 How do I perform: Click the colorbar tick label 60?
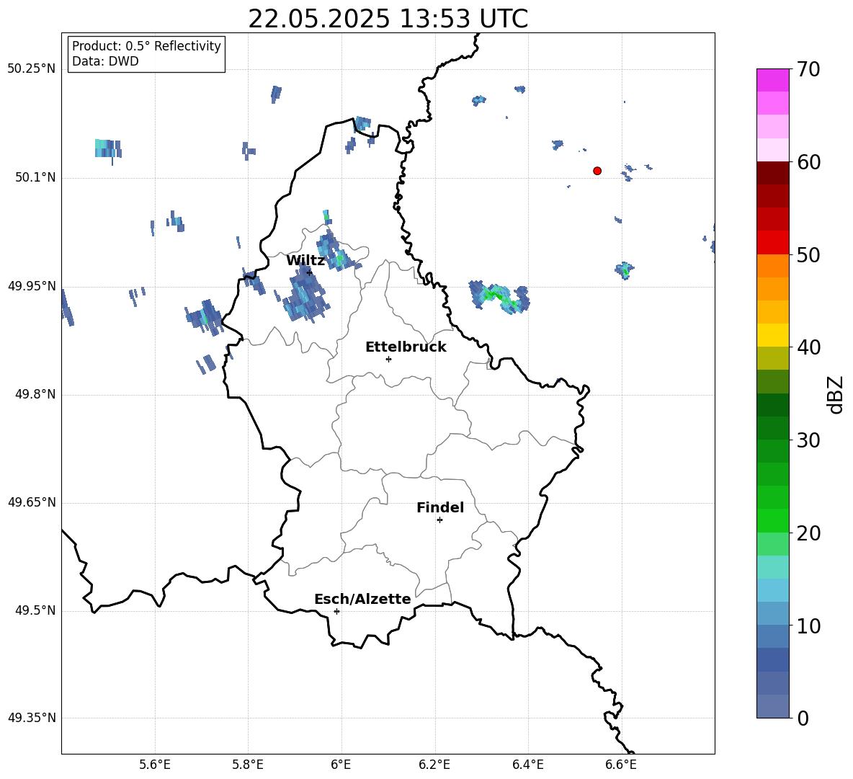(809, 162)
